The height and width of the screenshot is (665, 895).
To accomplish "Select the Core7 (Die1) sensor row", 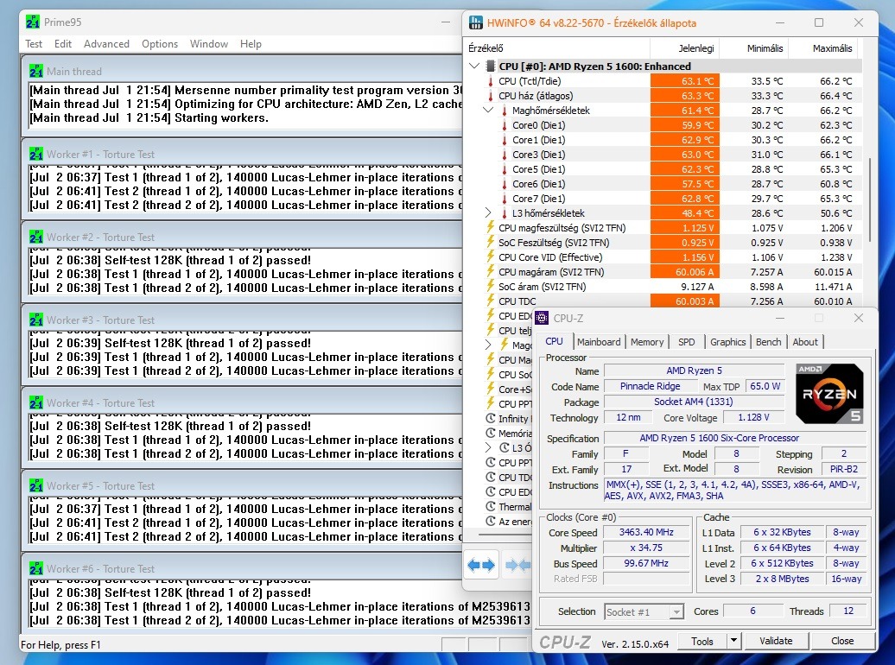I will pyautogui.click(x=663, y=199).
